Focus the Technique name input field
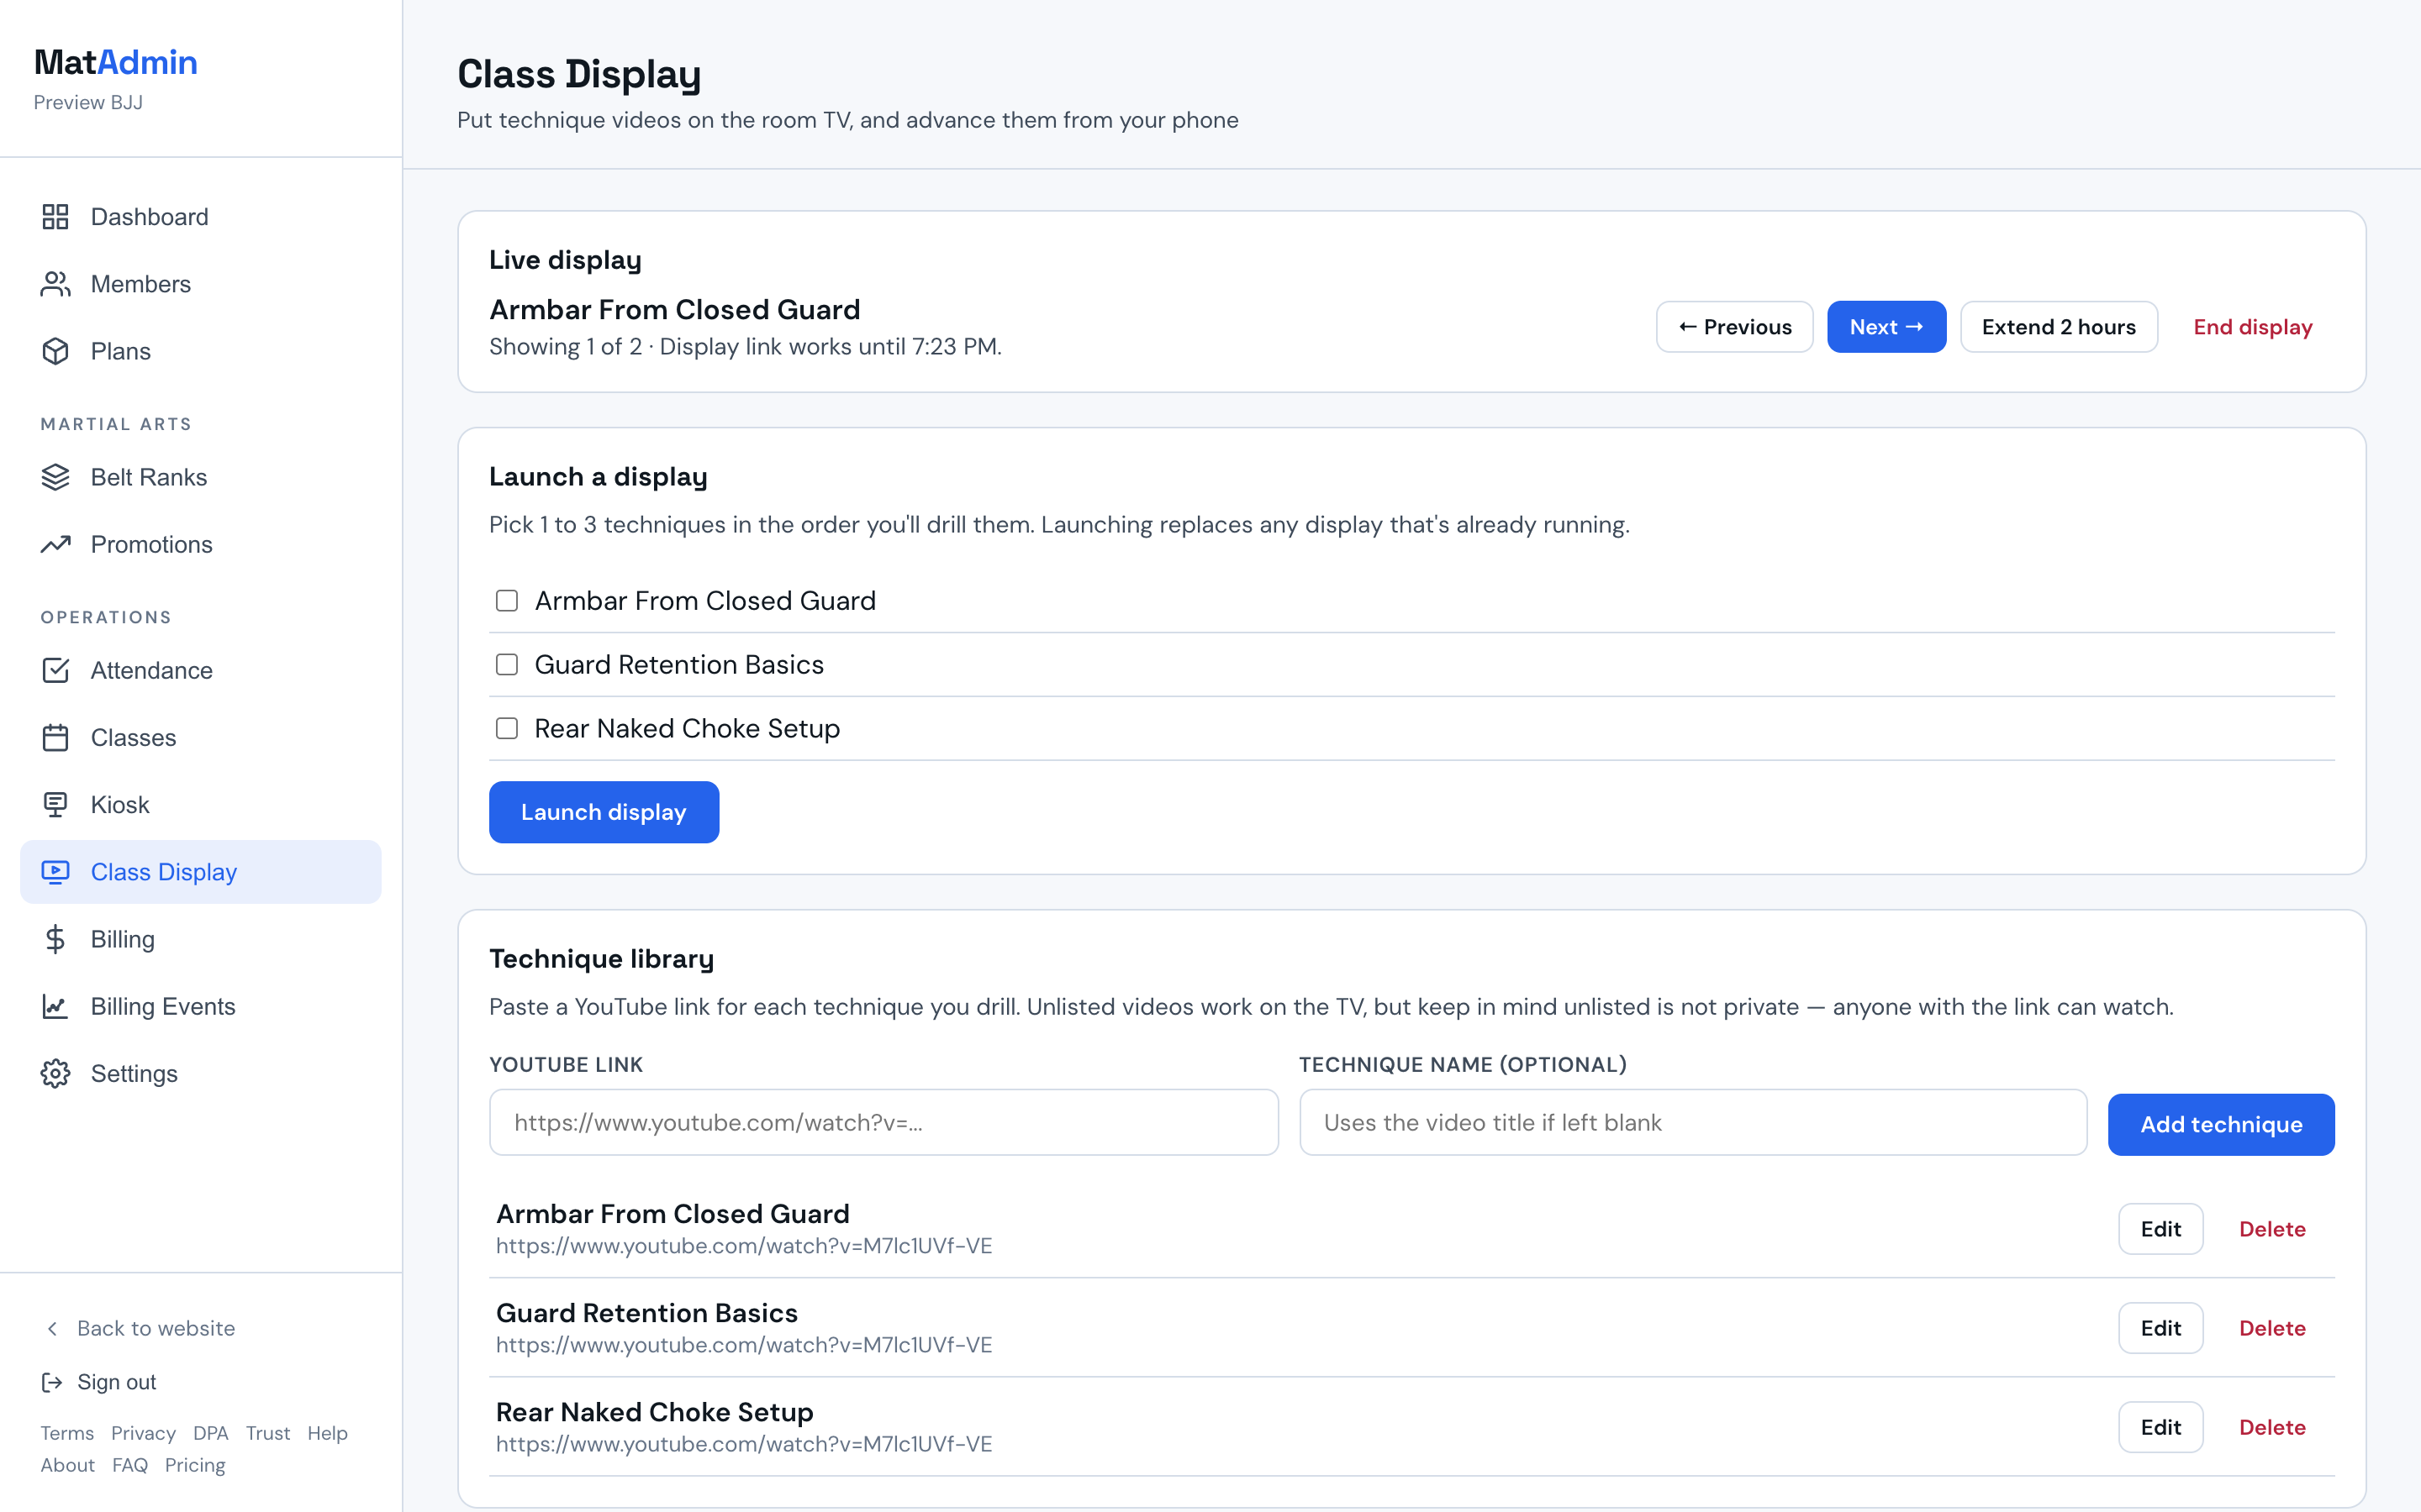The height and width of the screenshot is (1512, 2421). click(1693, 1122)
